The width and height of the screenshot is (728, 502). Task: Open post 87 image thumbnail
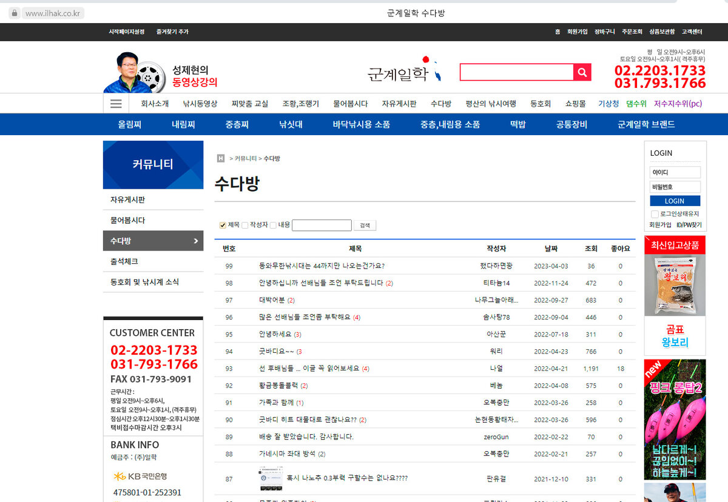click(269, 479)
